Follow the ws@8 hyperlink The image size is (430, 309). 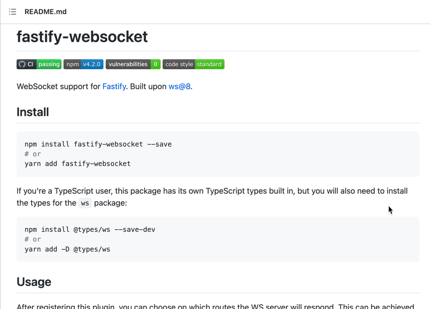point(178,86)
